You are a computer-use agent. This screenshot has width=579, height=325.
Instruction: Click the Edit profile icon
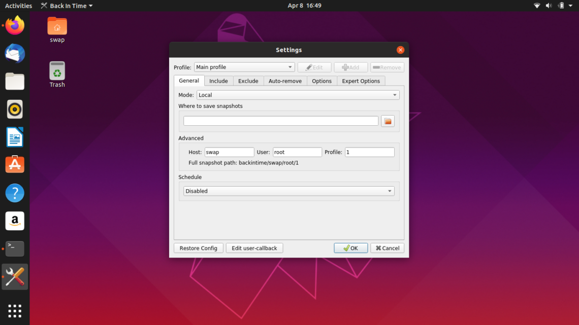[x=314, y=67]
